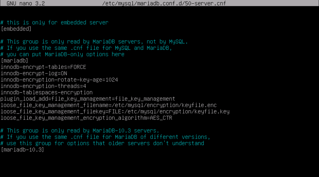This screenshot has width=319, height=177.
Task: Place cursor on innodb-encrypt-tables=FORCE line
Action: pos(43,67)
